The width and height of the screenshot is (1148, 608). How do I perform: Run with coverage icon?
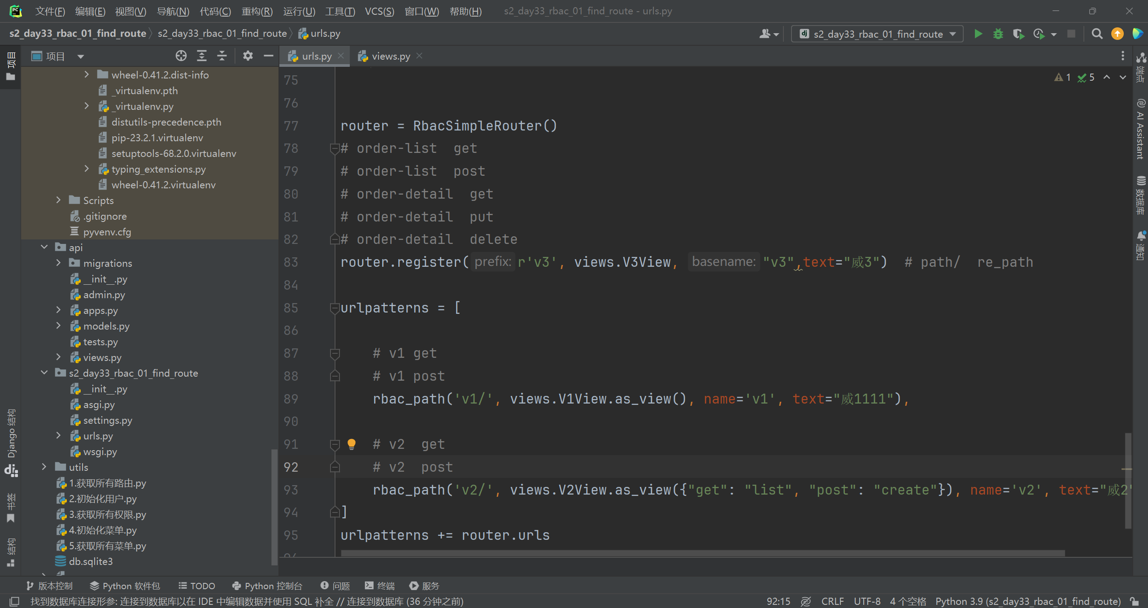coord(1018,34)
